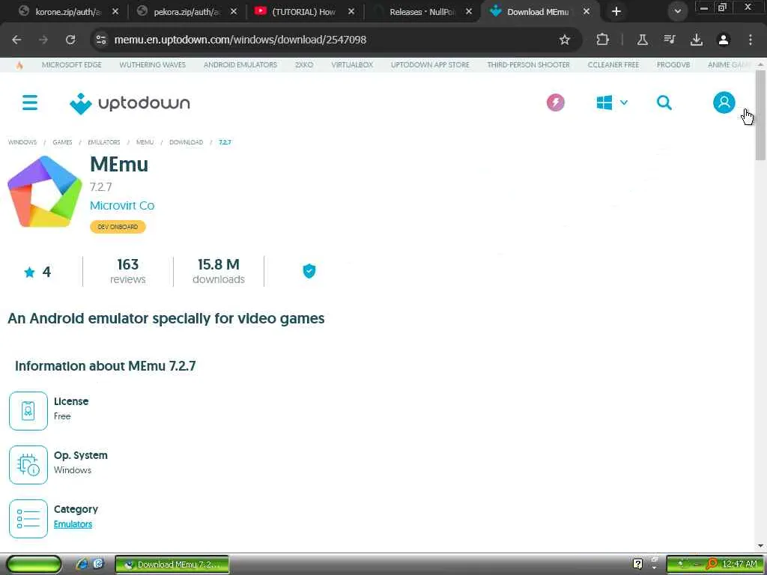767x575 pixels.
Task: Open the user account profile icon
Action: [x=724, y=103]
